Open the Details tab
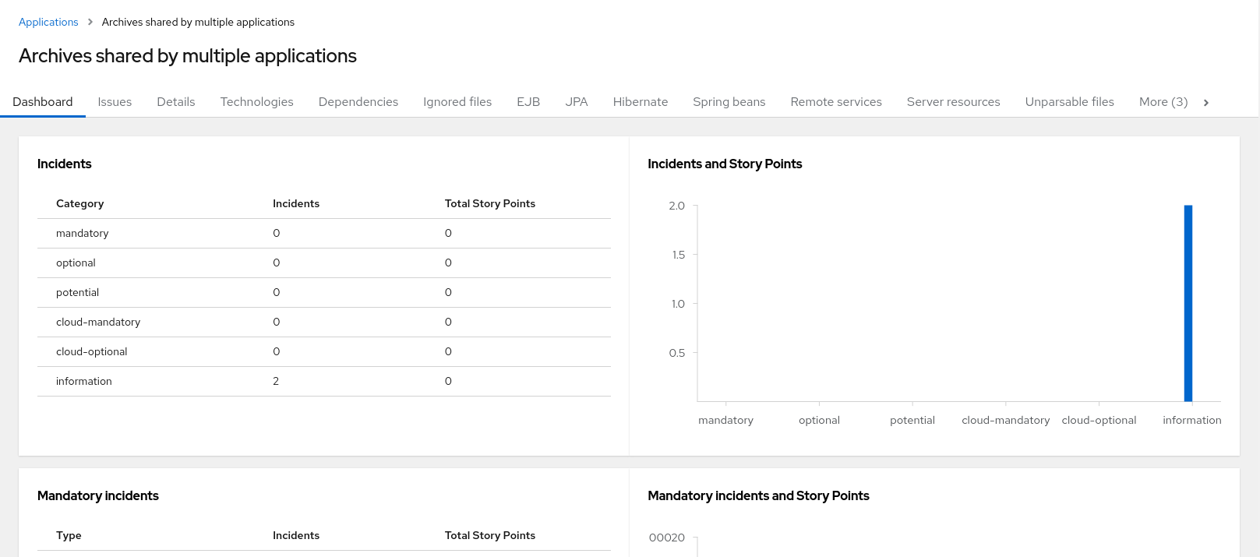Viewport: 1260px width, 557px height. point(176,102)
